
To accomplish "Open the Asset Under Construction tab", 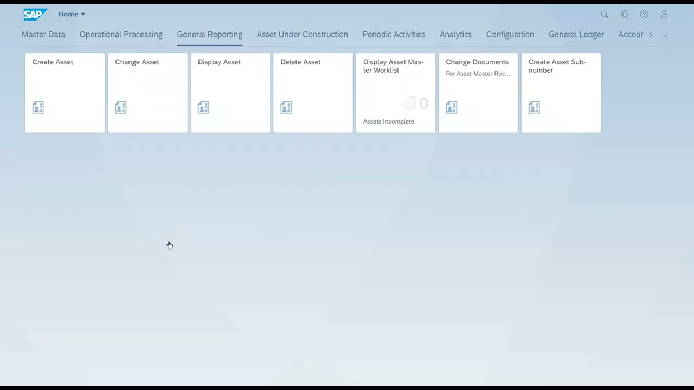I will tap(302, 35).
